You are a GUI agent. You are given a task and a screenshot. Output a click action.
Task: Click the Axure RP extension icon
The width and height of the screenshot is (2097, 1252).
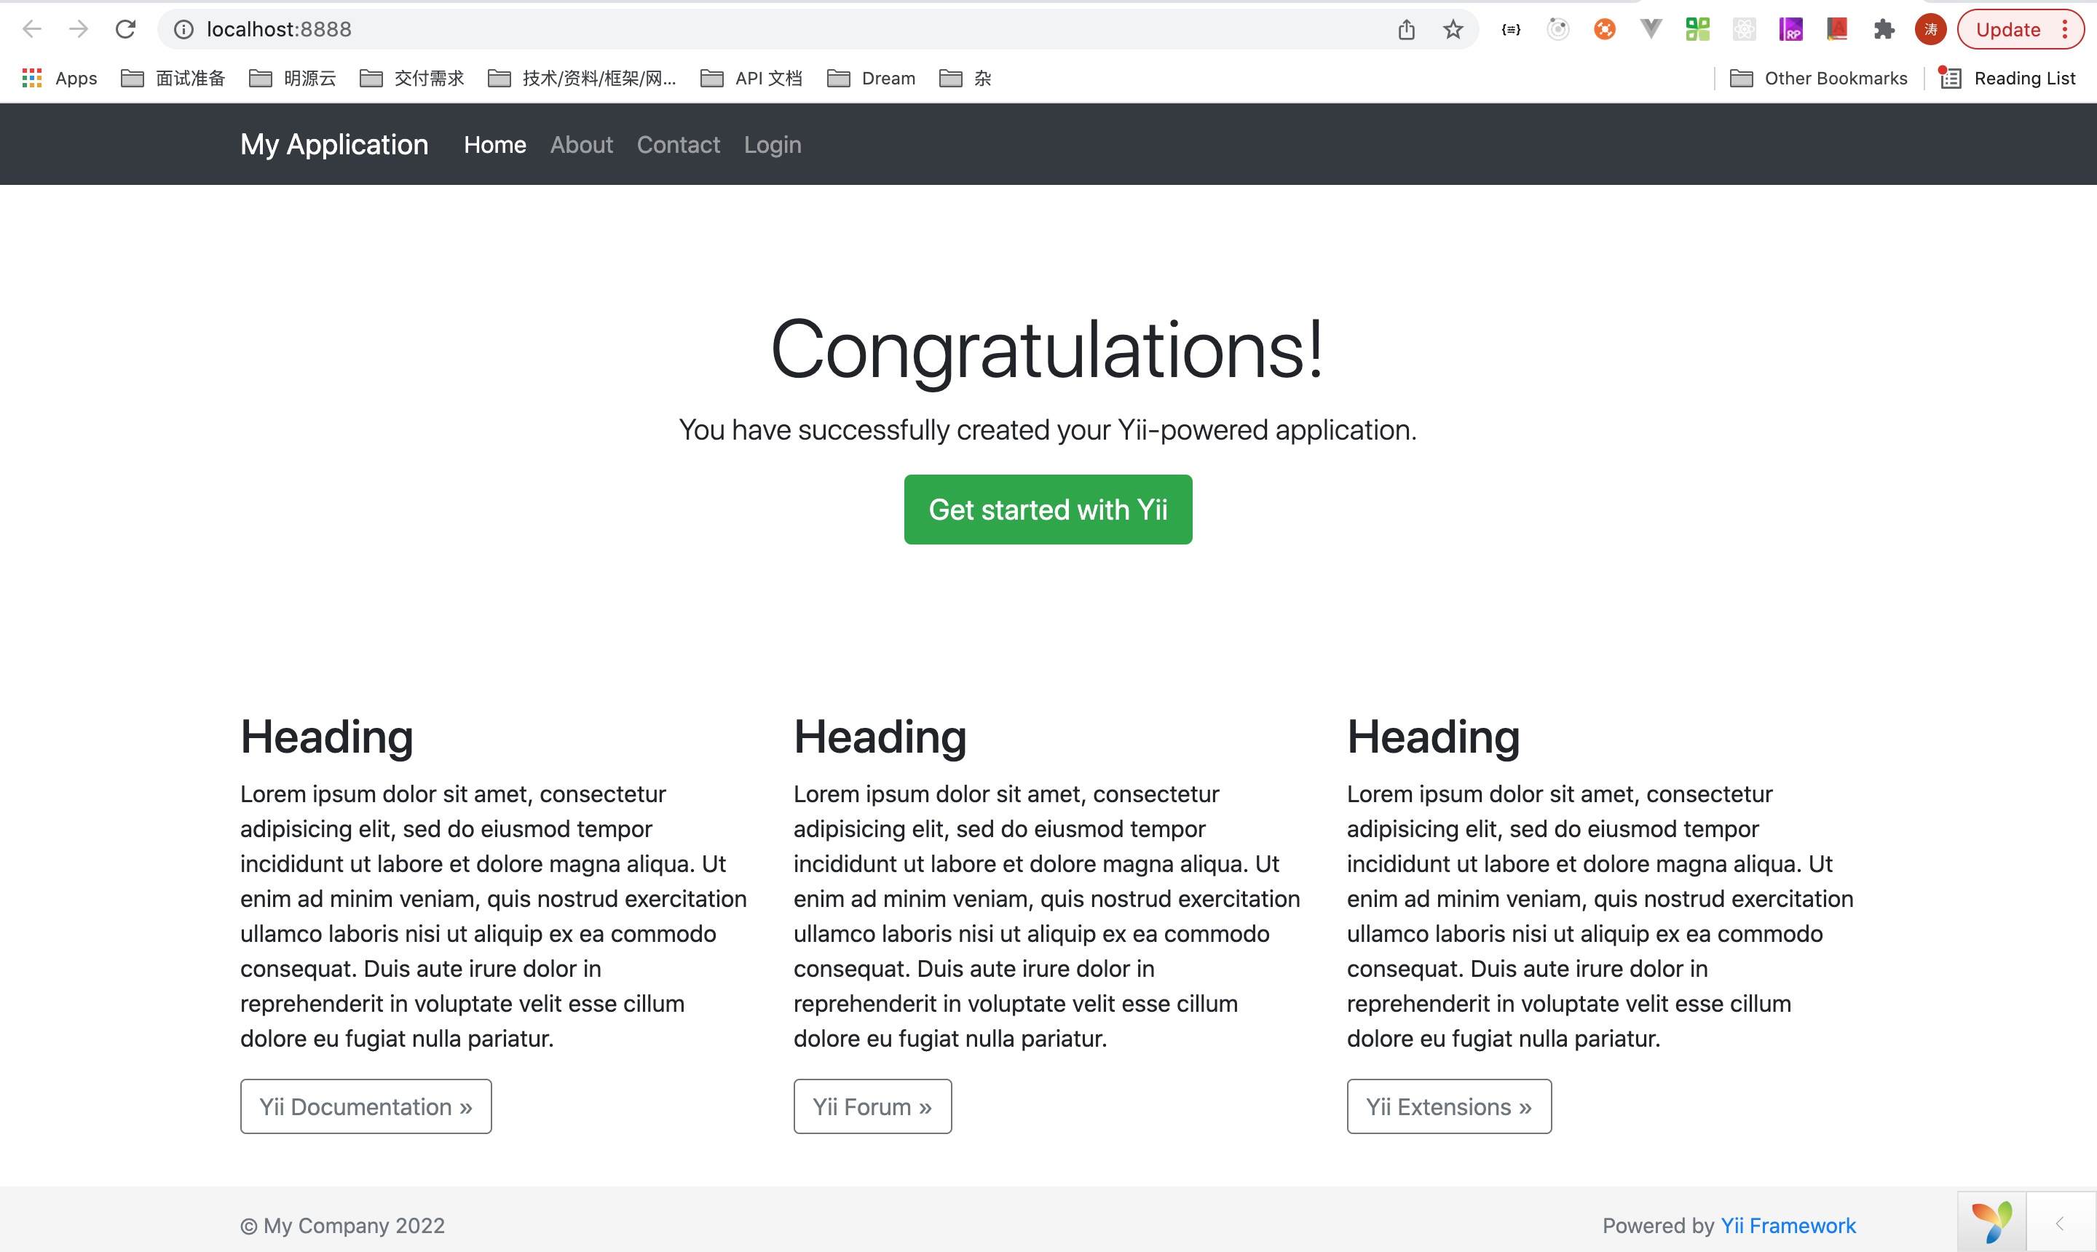(1790, 30)
